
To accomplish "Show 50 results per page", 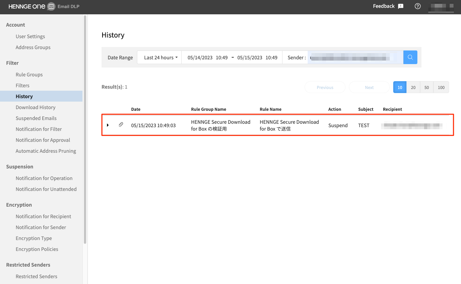I will click(427, 87).
